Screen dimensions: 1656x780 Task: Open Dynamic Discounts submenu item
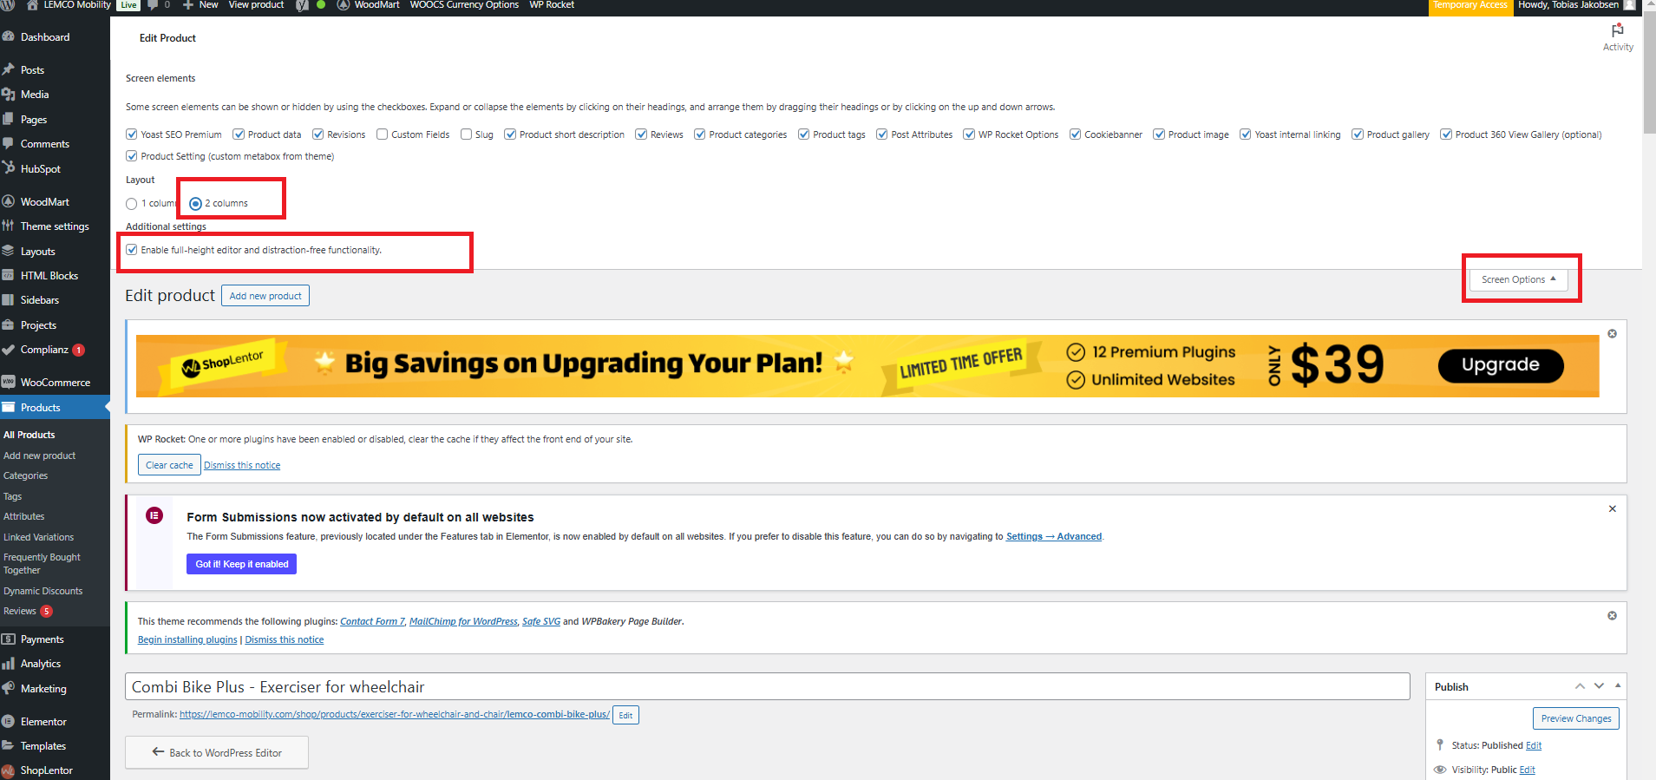(43, 591)
